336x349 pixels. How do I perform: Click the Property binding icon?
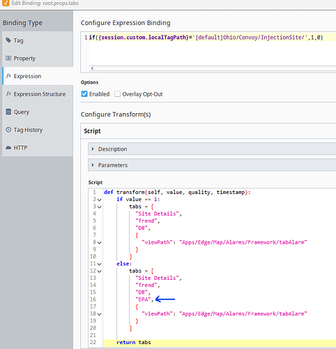8,58
